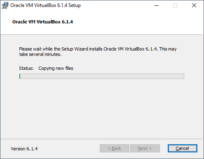
Task: Click the VirtualBox installer icon in title bar
Action: point(5,5)
